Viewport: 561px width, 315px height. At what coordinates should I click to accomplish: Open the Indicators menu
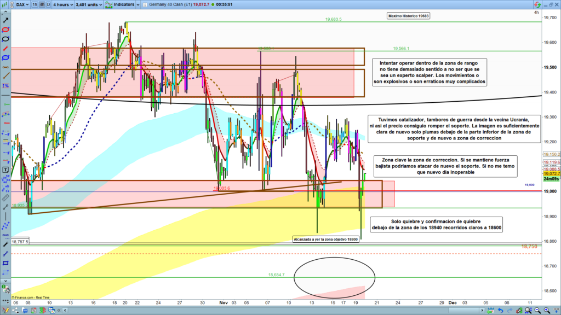pyautogui.click(x=121, y=4)
